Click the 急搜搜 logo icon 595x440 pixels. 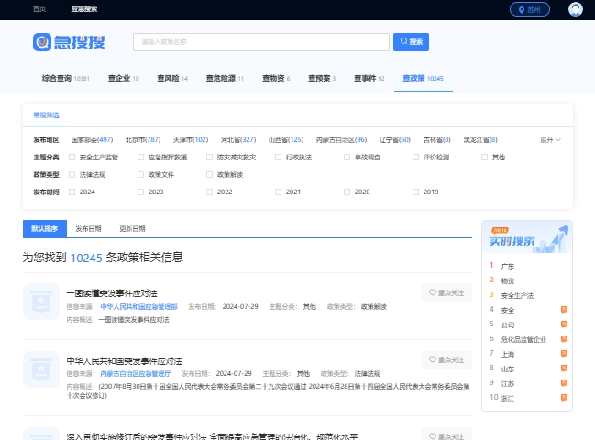[x=42, y=42]
